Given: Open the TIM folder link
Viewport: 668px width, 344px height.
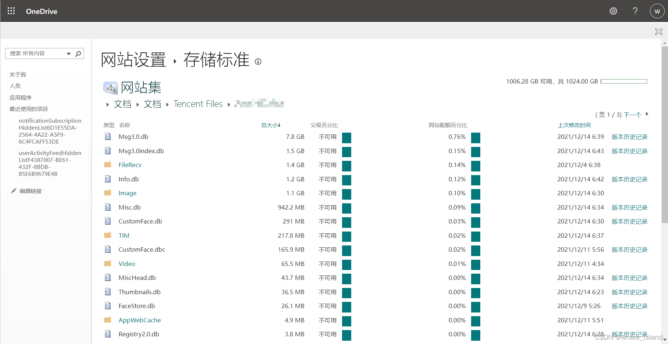Looking at the screenshot, I should (124, 236).
